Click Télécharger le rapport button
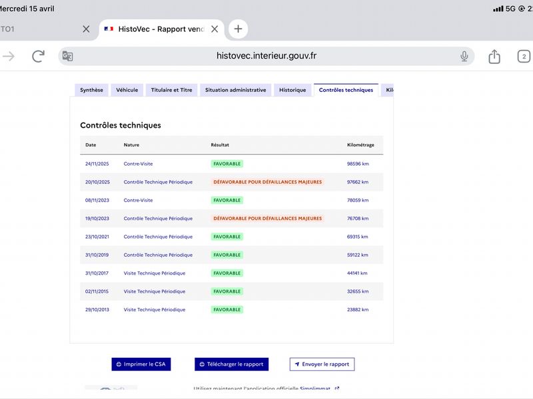Image resolution: width=533 pixels, height=399 pixels. tap(231, 364)
